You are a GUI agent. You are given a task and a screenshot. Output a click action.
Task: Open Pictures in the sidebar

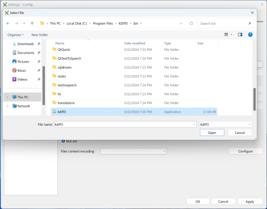click(x=23, y=62)
